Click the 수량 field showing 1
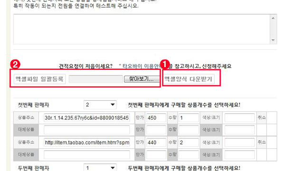Viewport: 285px width, 171px height. pos(189,118)
